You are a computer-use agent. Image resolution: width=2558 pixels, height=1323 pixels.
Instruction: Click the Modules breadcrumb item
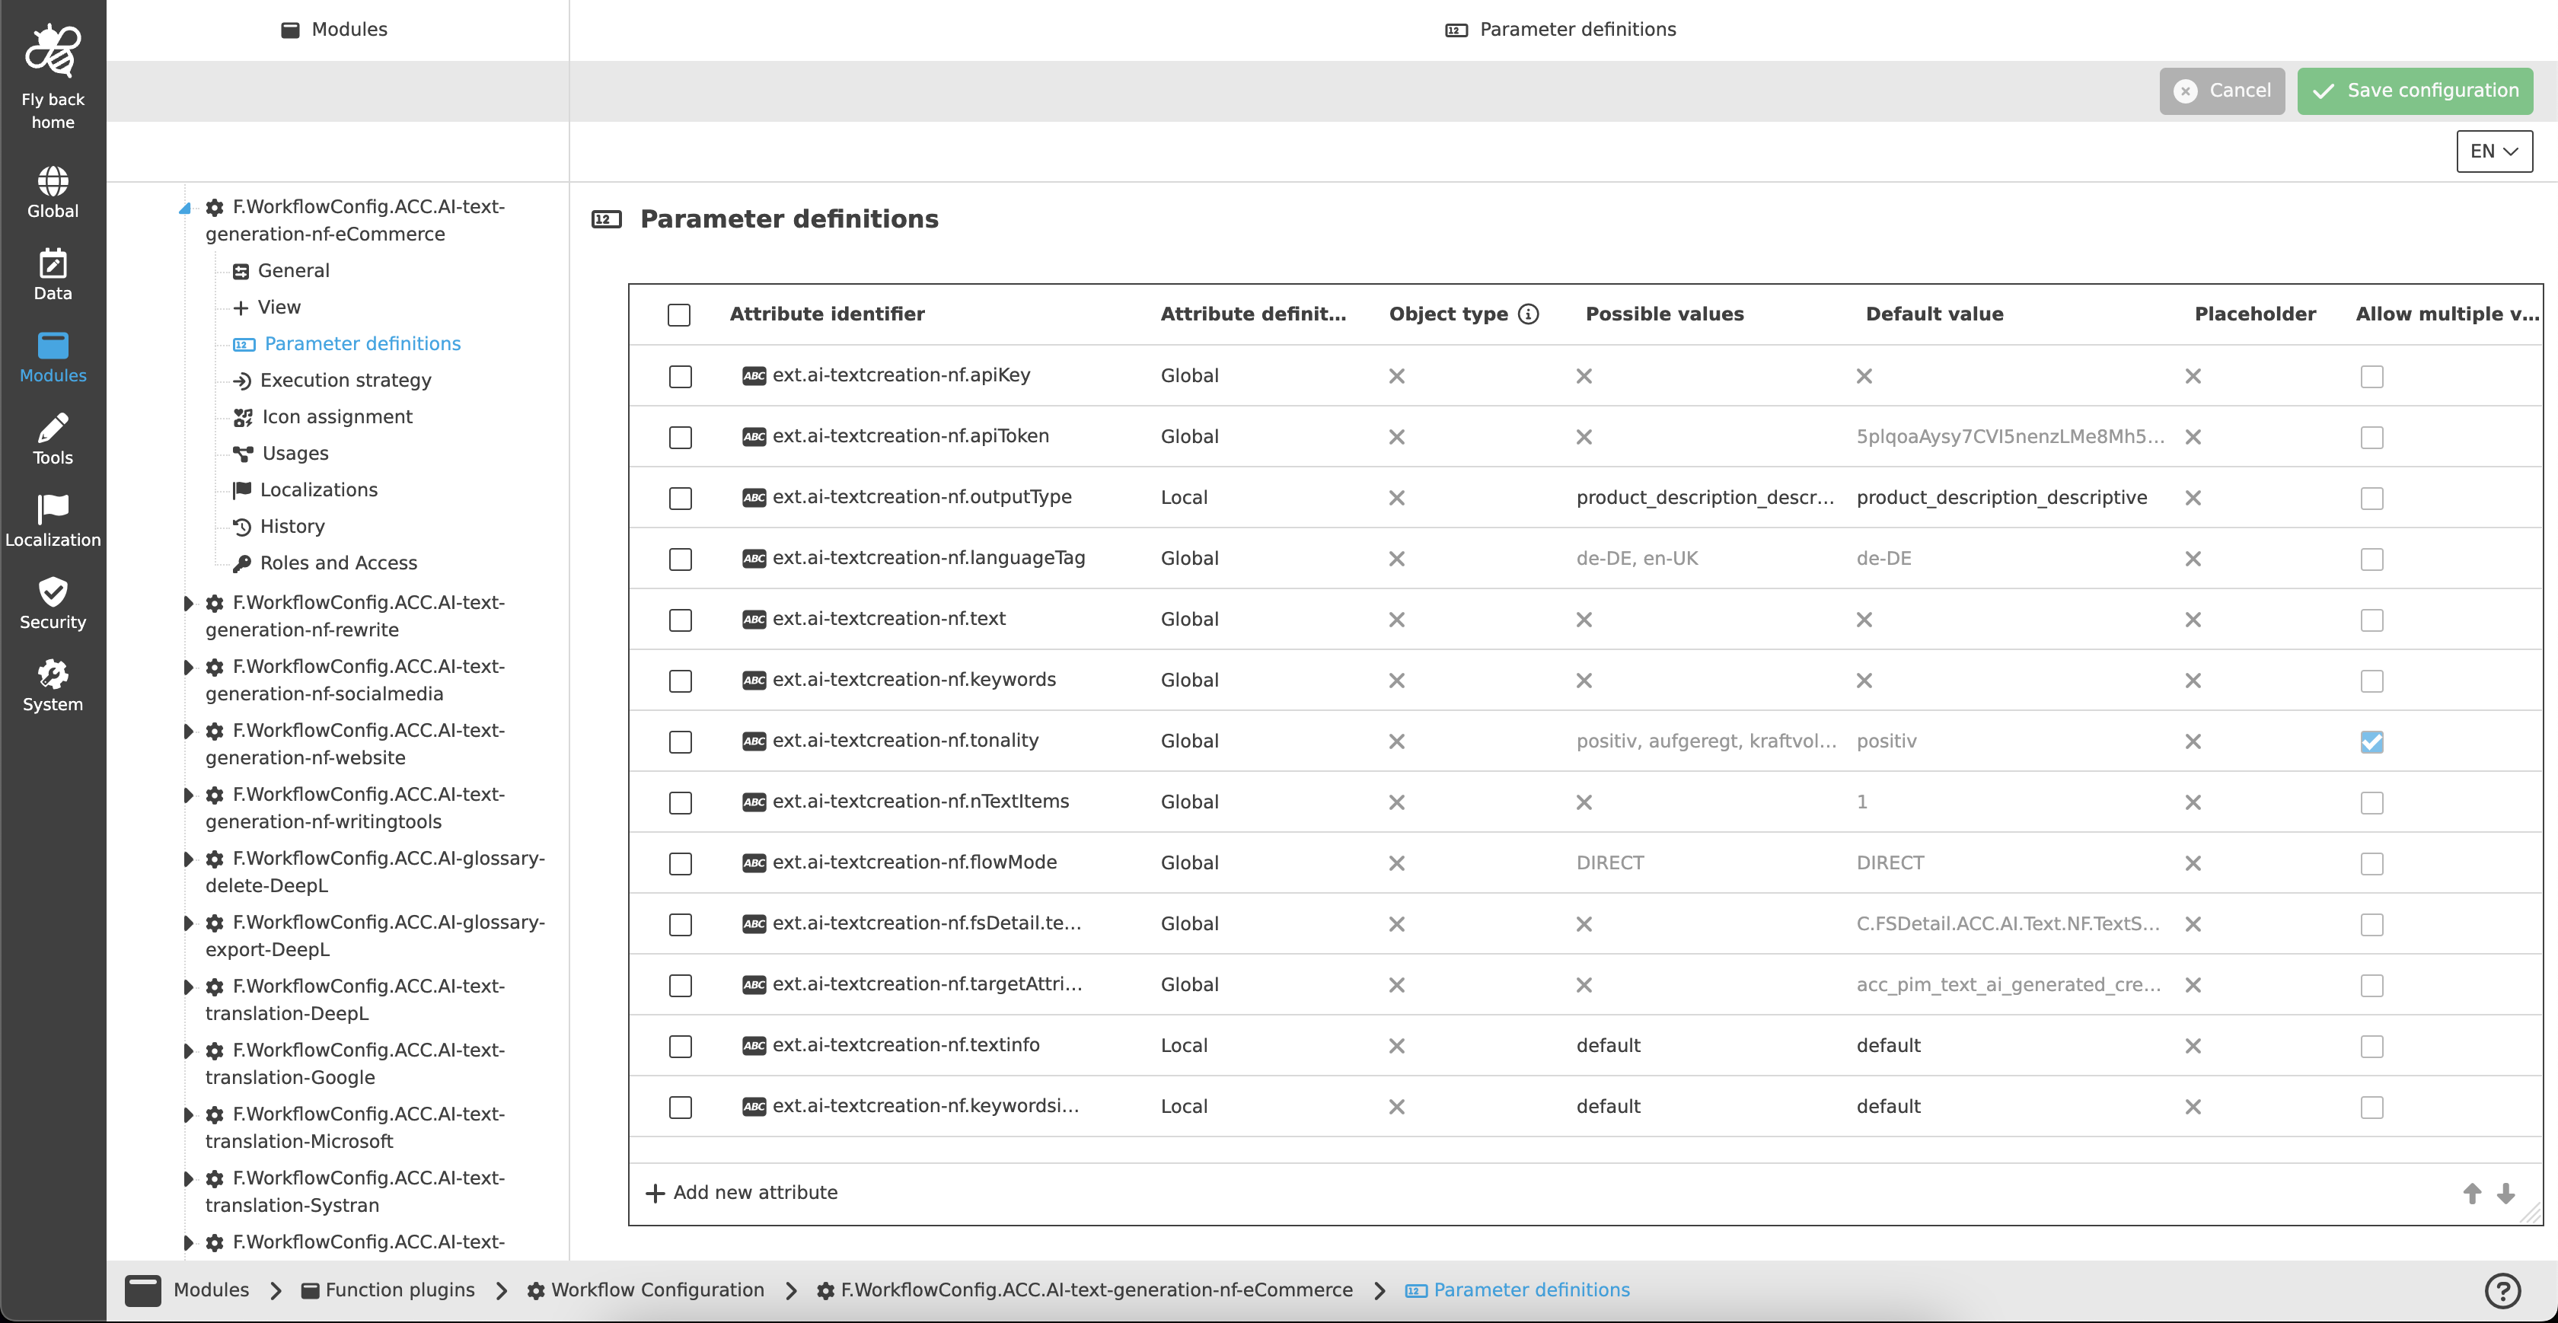point(212,1290)
